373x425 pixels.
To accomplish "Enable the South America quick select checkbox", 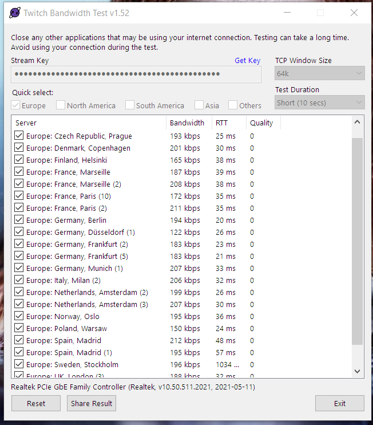I will pos(130,105).
